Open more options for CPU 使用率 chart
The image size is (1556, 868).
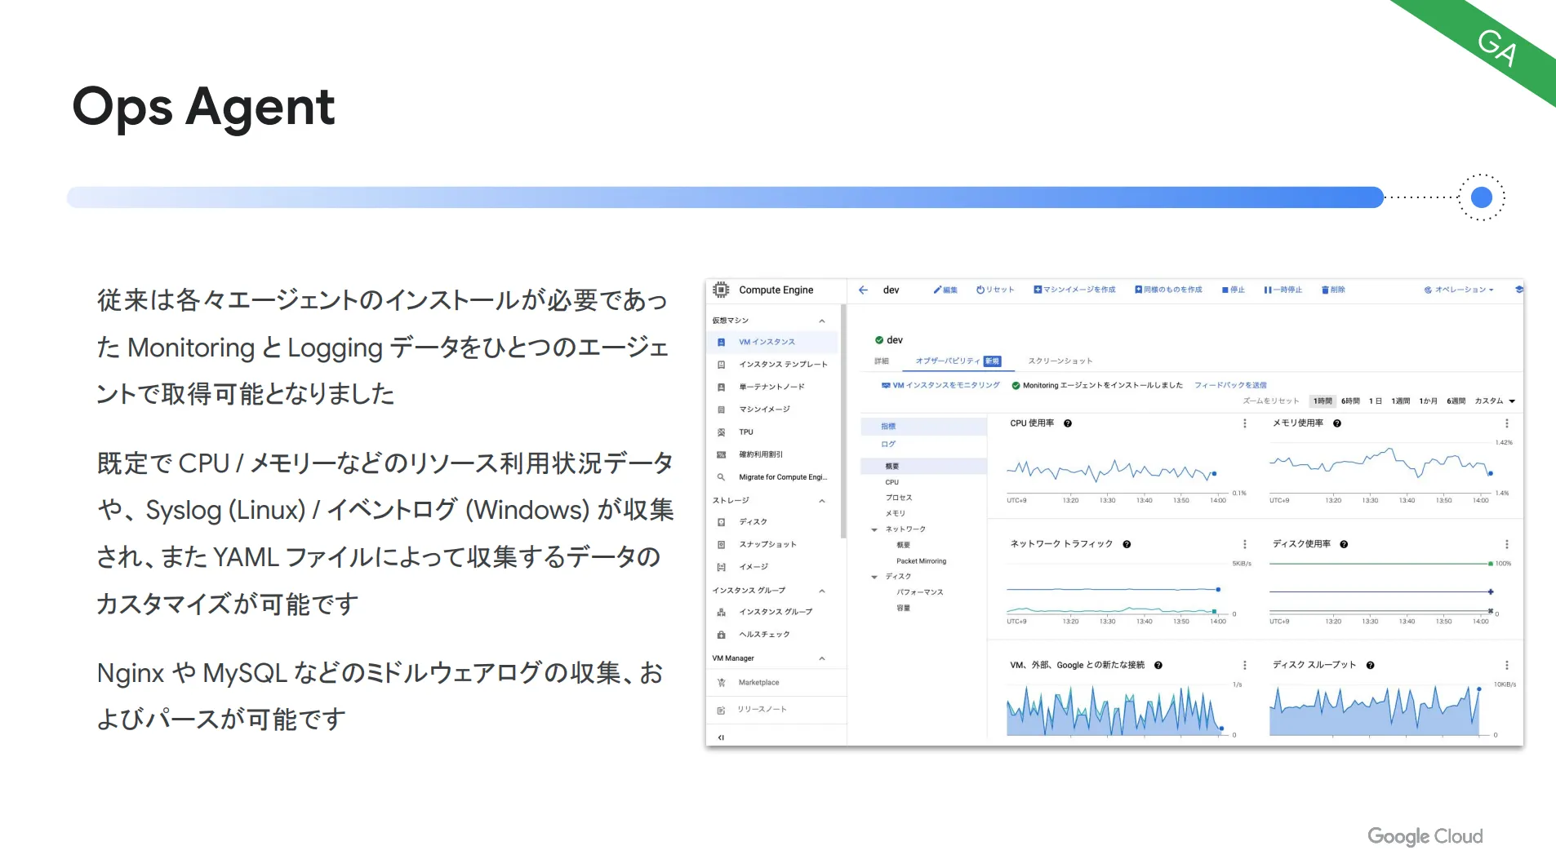coord(1244,423)
